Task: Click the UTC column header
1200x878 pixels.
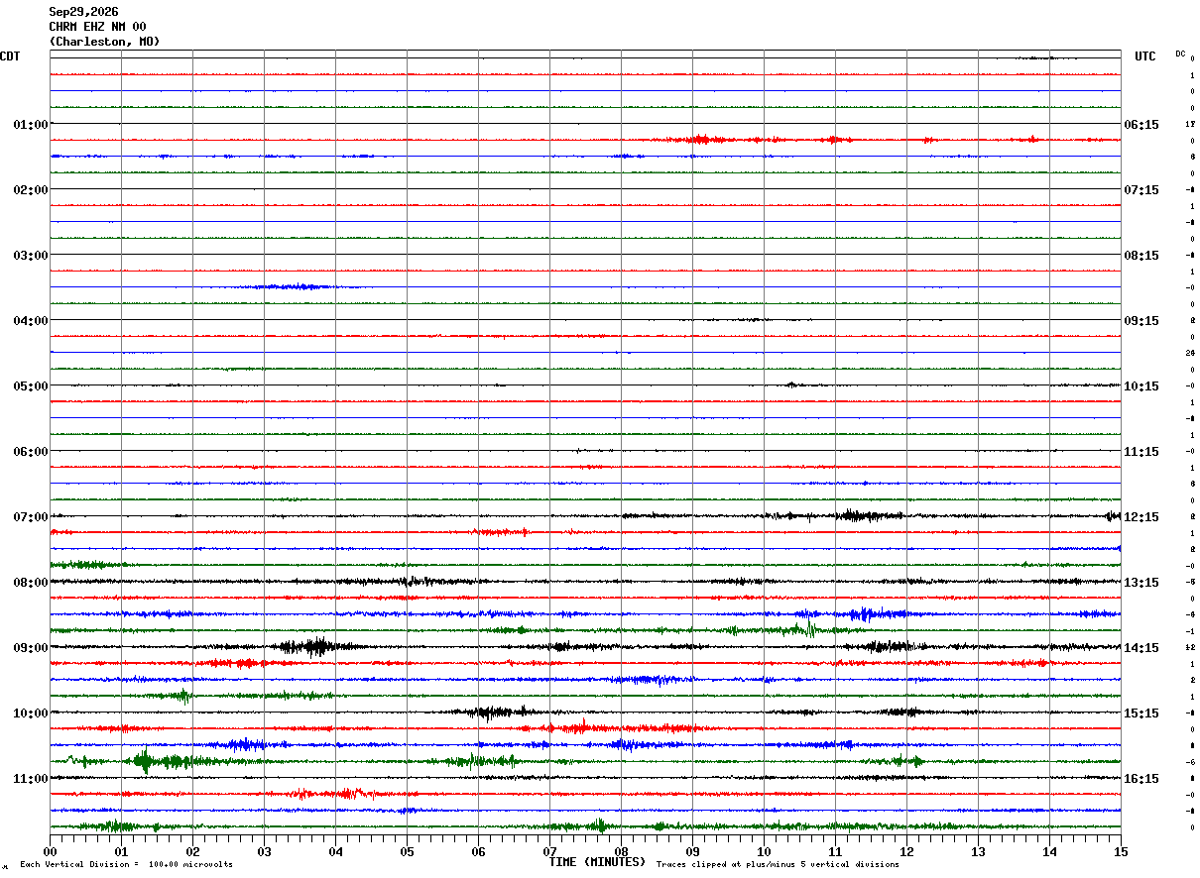Action: pyautogui.click(x=1145, y=56)
